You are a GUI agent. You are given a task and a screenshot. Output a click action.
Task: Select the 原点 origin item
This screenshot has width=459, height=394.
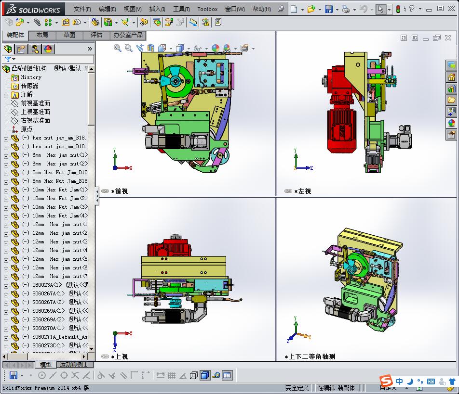point(27,129)
